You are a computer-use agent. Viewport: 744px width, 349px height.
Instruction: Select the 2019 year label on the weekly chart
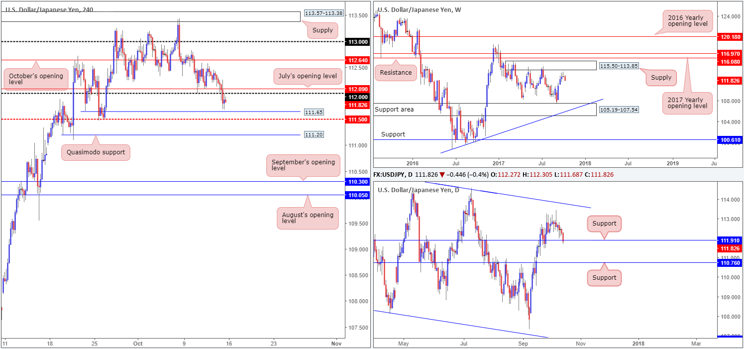[672, 163]
